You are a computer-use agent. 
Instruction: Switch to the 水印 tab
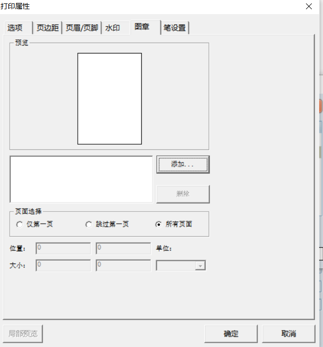[x=116, y=28]
